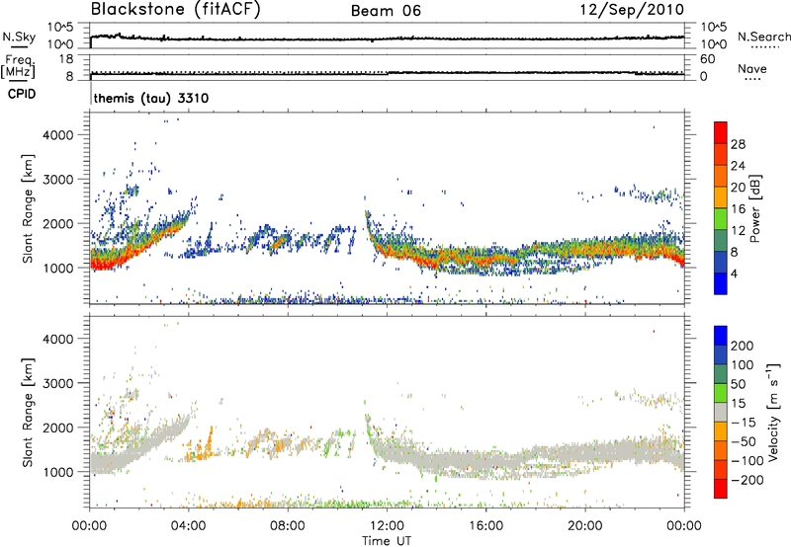This screenshot has height=547, width=791.
Task: Click the '12' label on Power color bar
Action: [738, 231]
